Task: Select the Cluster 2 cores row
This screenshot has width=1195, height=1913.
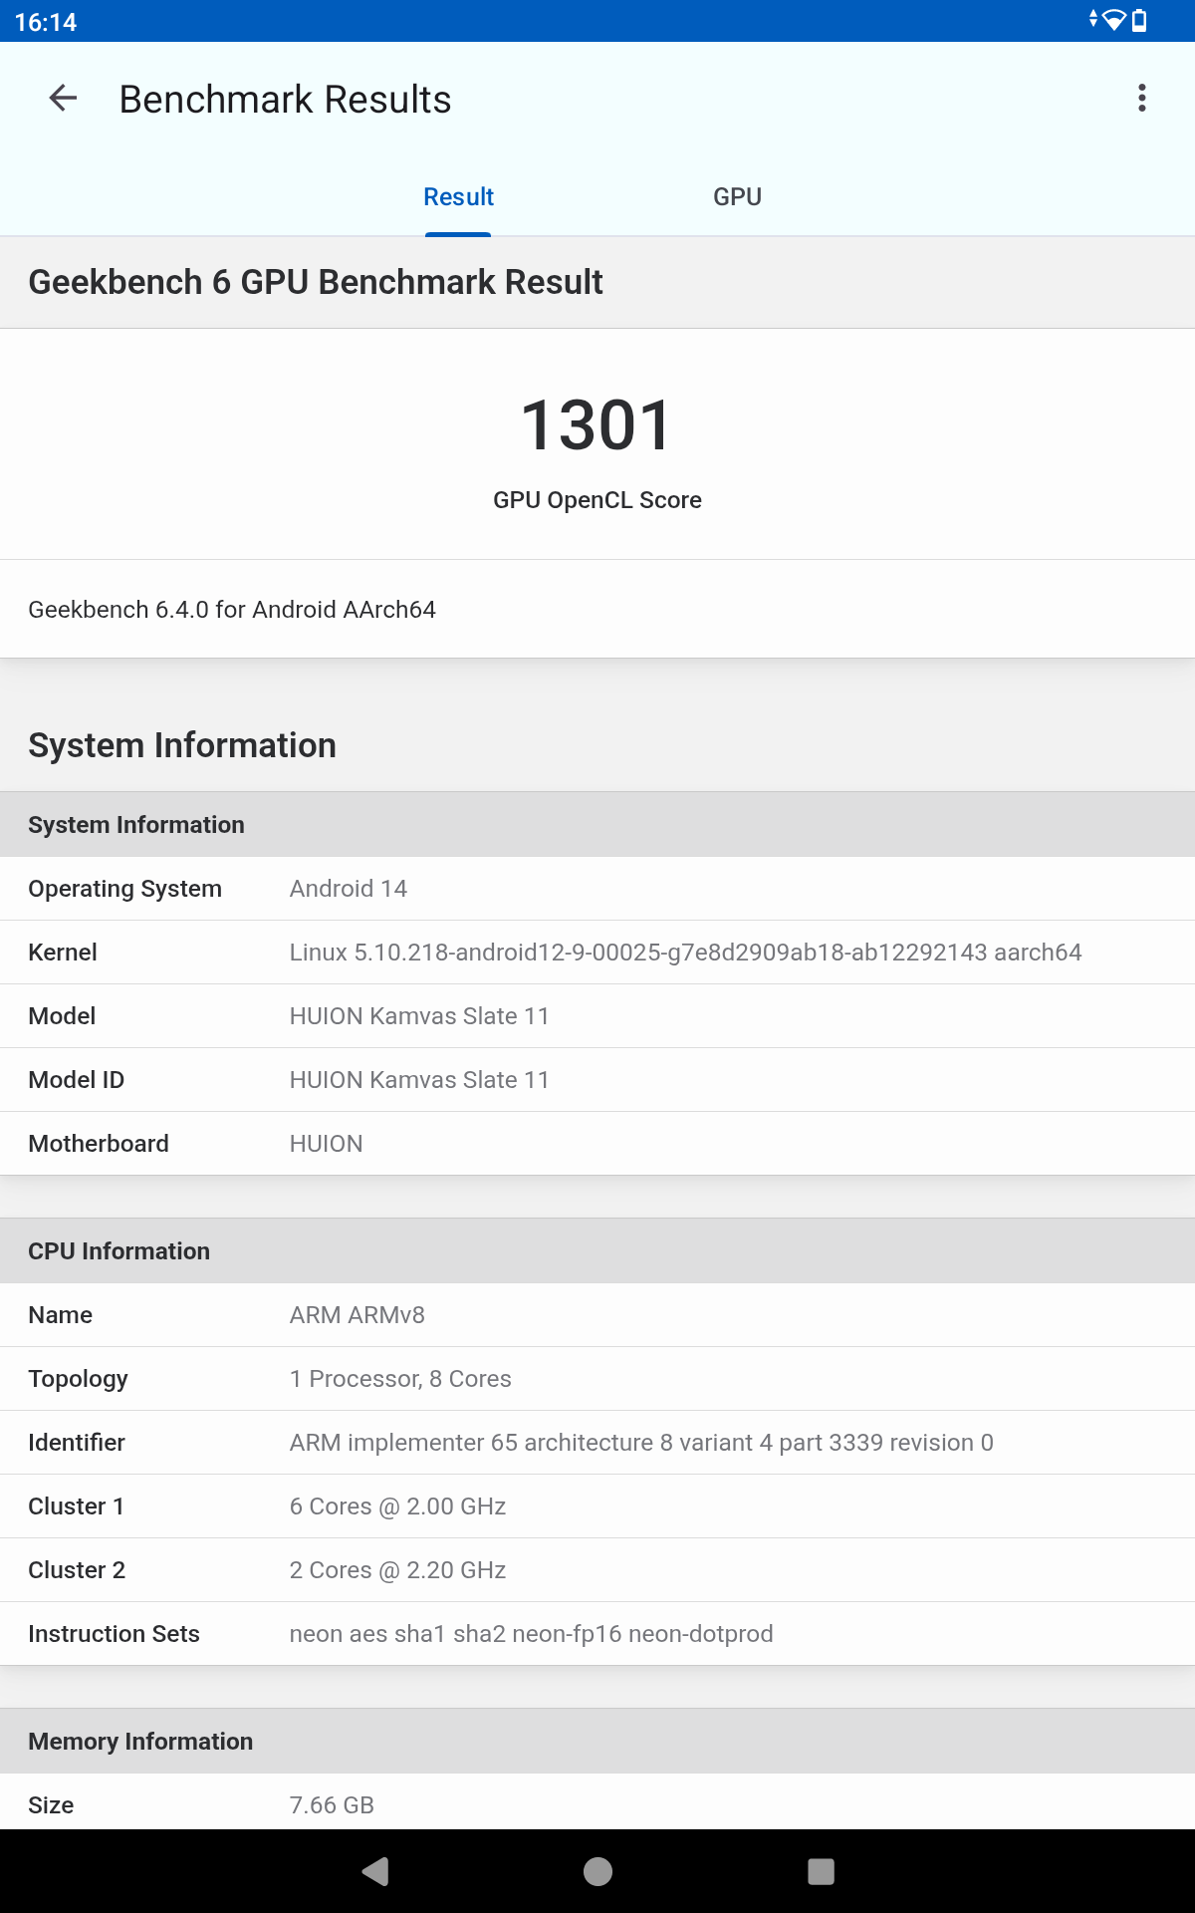Action: (597, 1570)
